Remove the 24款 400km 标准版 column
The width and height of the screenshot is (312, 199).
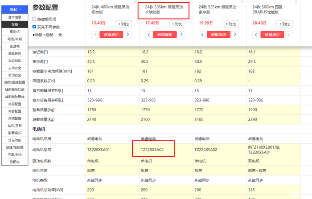point(136,2)
